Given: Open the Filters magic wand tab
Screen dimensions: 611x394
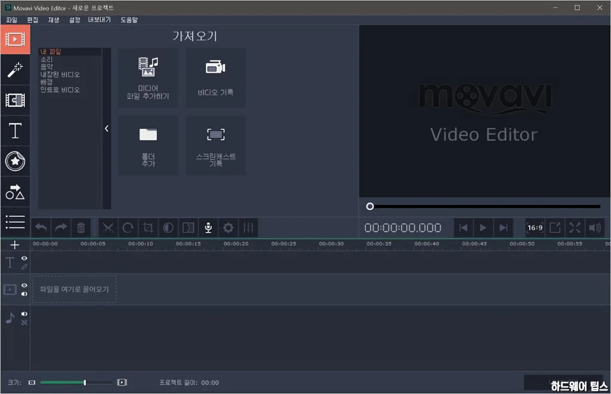Looking at the screenshot, I should 15,70.
